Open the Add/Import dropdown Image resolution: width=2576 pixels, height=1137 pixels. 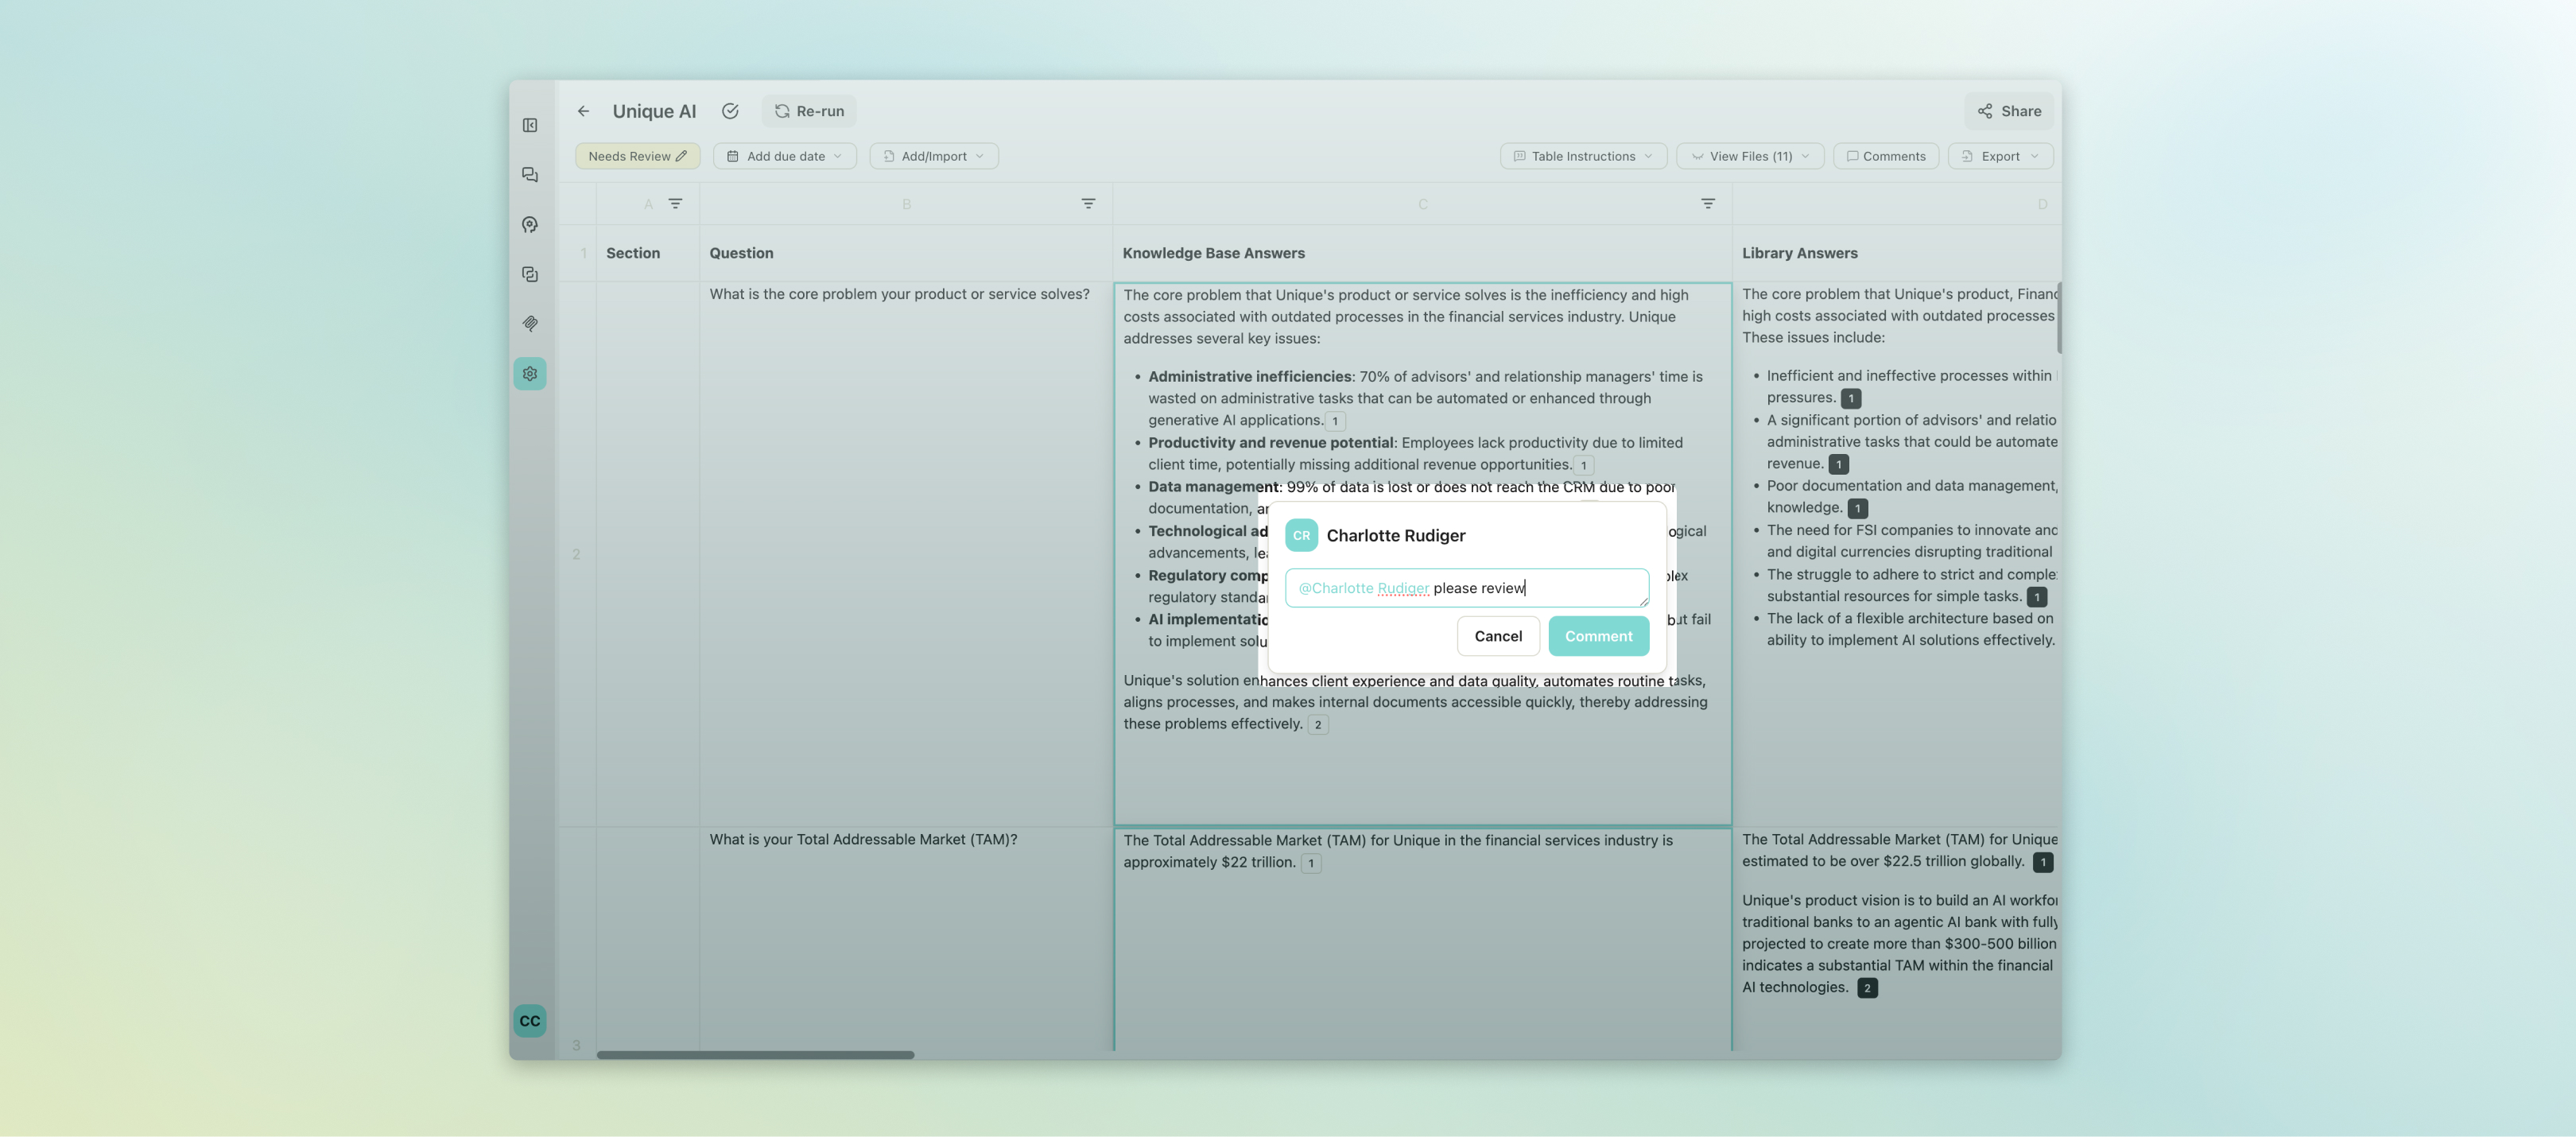pos(934,156)
